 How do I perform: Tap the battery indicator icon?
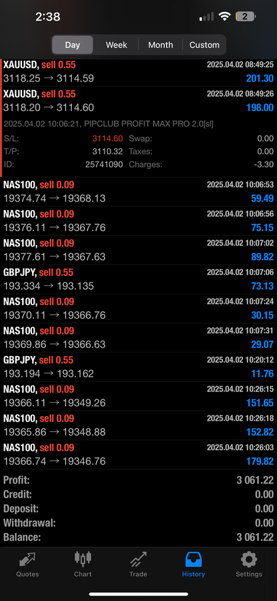click(x=246, y=17)
